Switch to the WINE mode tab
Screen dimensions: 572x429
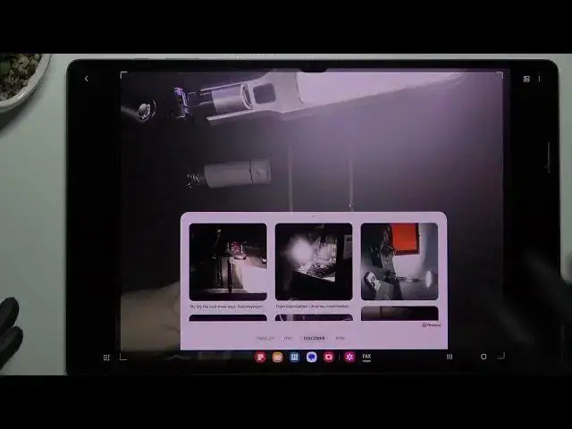340,338
